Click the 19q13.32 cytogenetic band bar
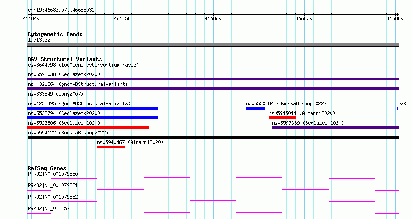 coord(213,45)
